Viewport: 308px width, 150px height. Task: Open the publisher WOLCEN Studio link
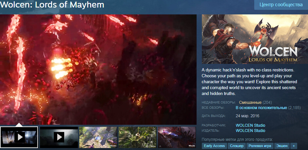pyautogui.click(x=250, y=131)
